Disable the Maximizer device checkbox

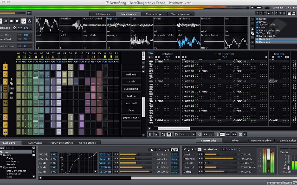tap(200, 149)
